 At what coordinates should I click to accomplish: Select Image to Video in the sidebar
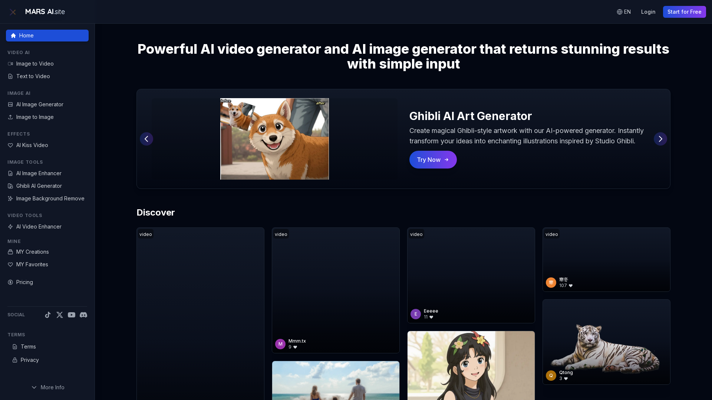click(x=34, y=64)
